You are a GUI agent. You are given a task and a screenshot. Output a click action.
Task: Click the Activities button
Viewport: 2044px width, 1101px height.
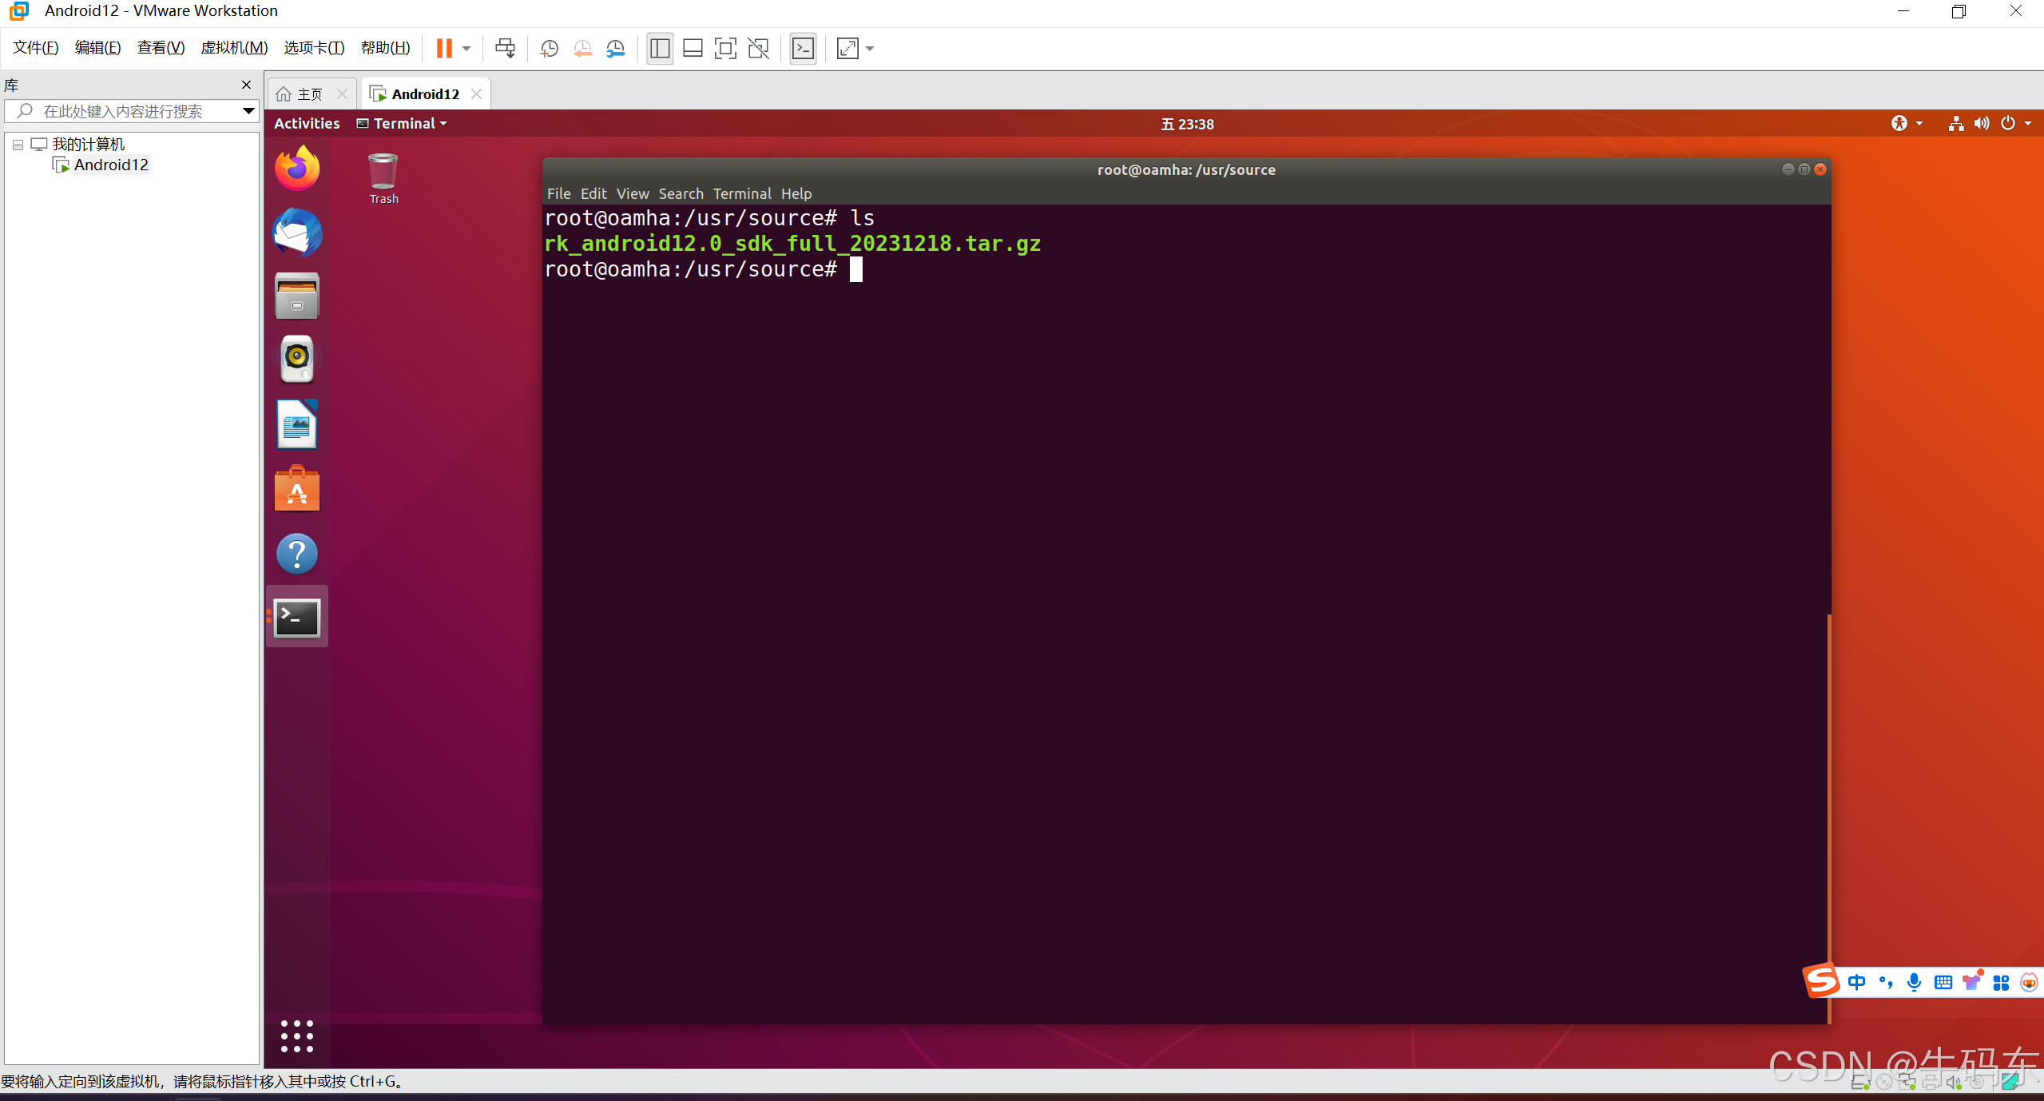[307, 123]
